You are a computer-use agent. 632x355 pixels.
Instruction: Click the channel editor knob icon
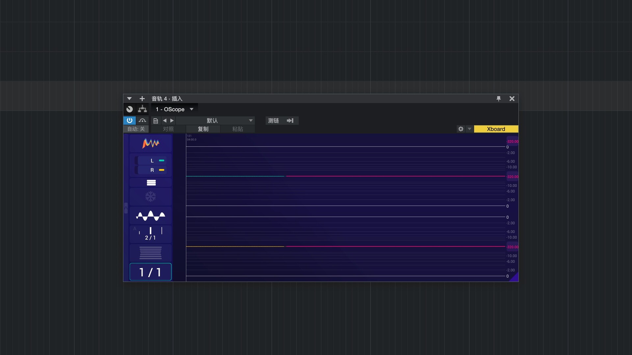pyautogui.click(x=130, y=109)
